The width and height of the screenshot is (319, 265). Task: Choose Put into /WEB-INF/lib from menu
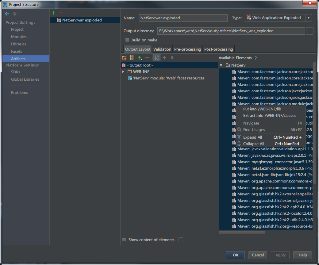[262, 109]
